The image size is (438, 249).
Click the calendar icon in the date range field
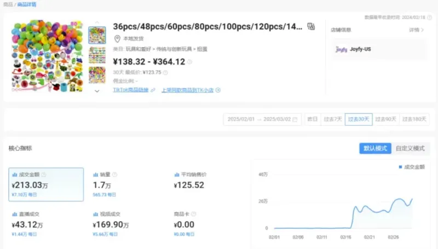(x=295, y=119)
